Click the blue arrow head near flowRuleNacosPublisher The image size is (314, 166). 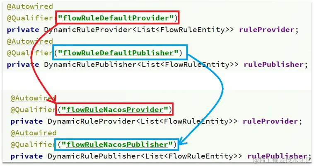[x=182, y=142]
